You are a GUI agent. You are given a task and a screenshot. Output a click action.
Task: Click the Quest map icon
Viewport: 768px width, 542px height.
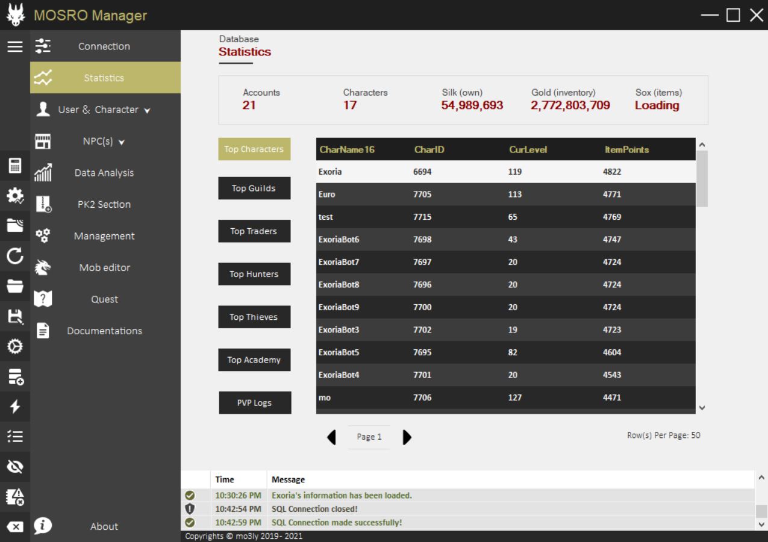coord(43,299)
